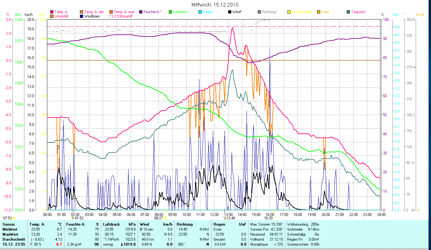This screenshot has width=431, height=250.
Task: Click the dark teal Taupunkt legend square
Action: 348,12
